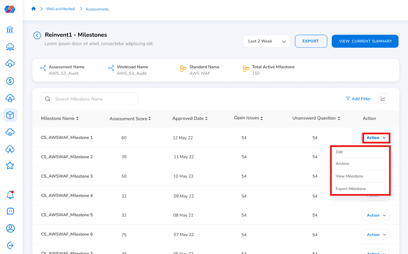
Task: Click Add Filter link
Action: (358, 99)
